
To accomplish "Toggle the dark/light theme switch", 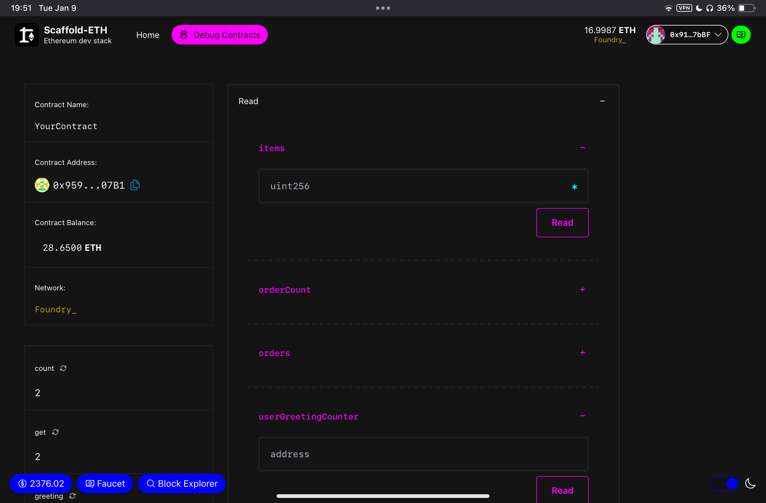I will pos(725,483).
